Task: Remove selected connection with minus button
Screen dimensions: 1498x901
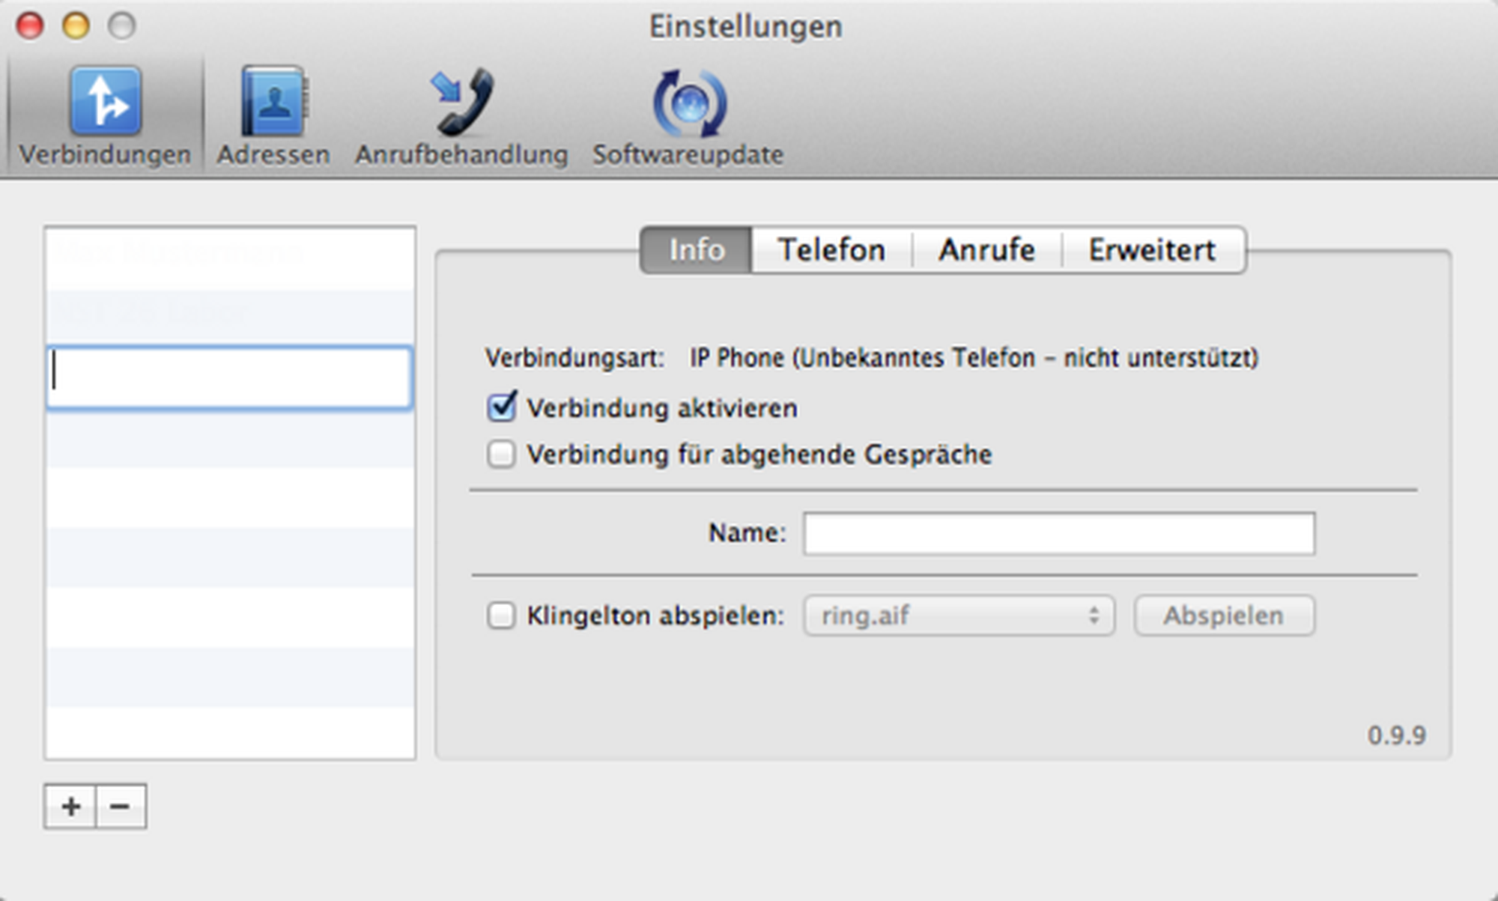Action: [x=121, y=807]
